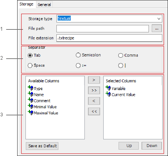Select the Space separator option
This screenshot has width=168, height=156.
tap(30, 65)
